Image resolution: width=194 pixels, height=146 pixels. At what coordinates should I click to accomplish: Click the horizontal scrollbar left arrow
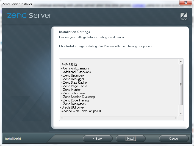62,118
